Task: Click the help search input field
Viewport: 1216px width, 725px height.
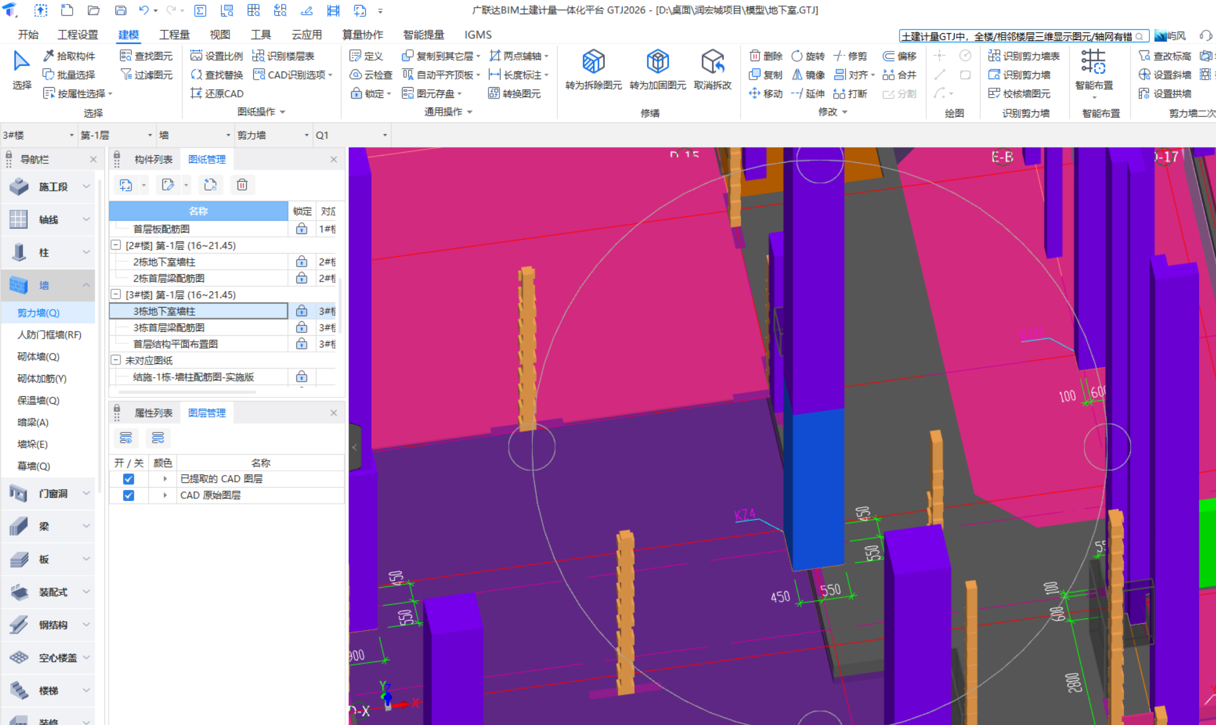Action: (x=1018, y=36)
